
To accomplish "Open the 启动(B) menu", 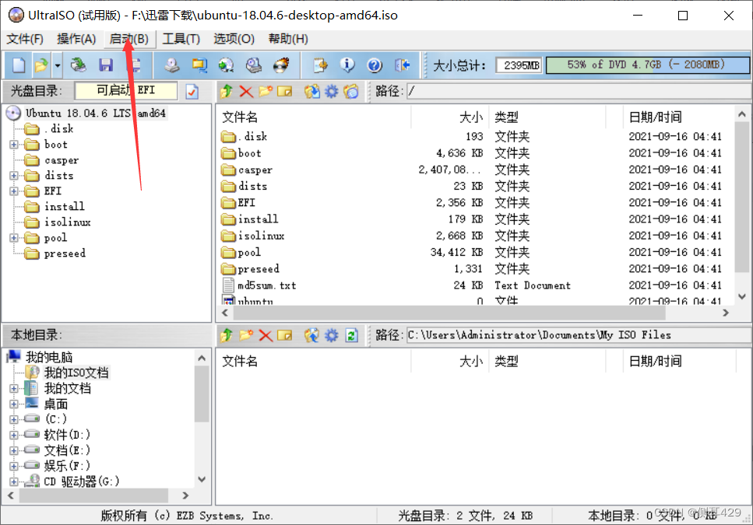I will click(x=129, y=39).
